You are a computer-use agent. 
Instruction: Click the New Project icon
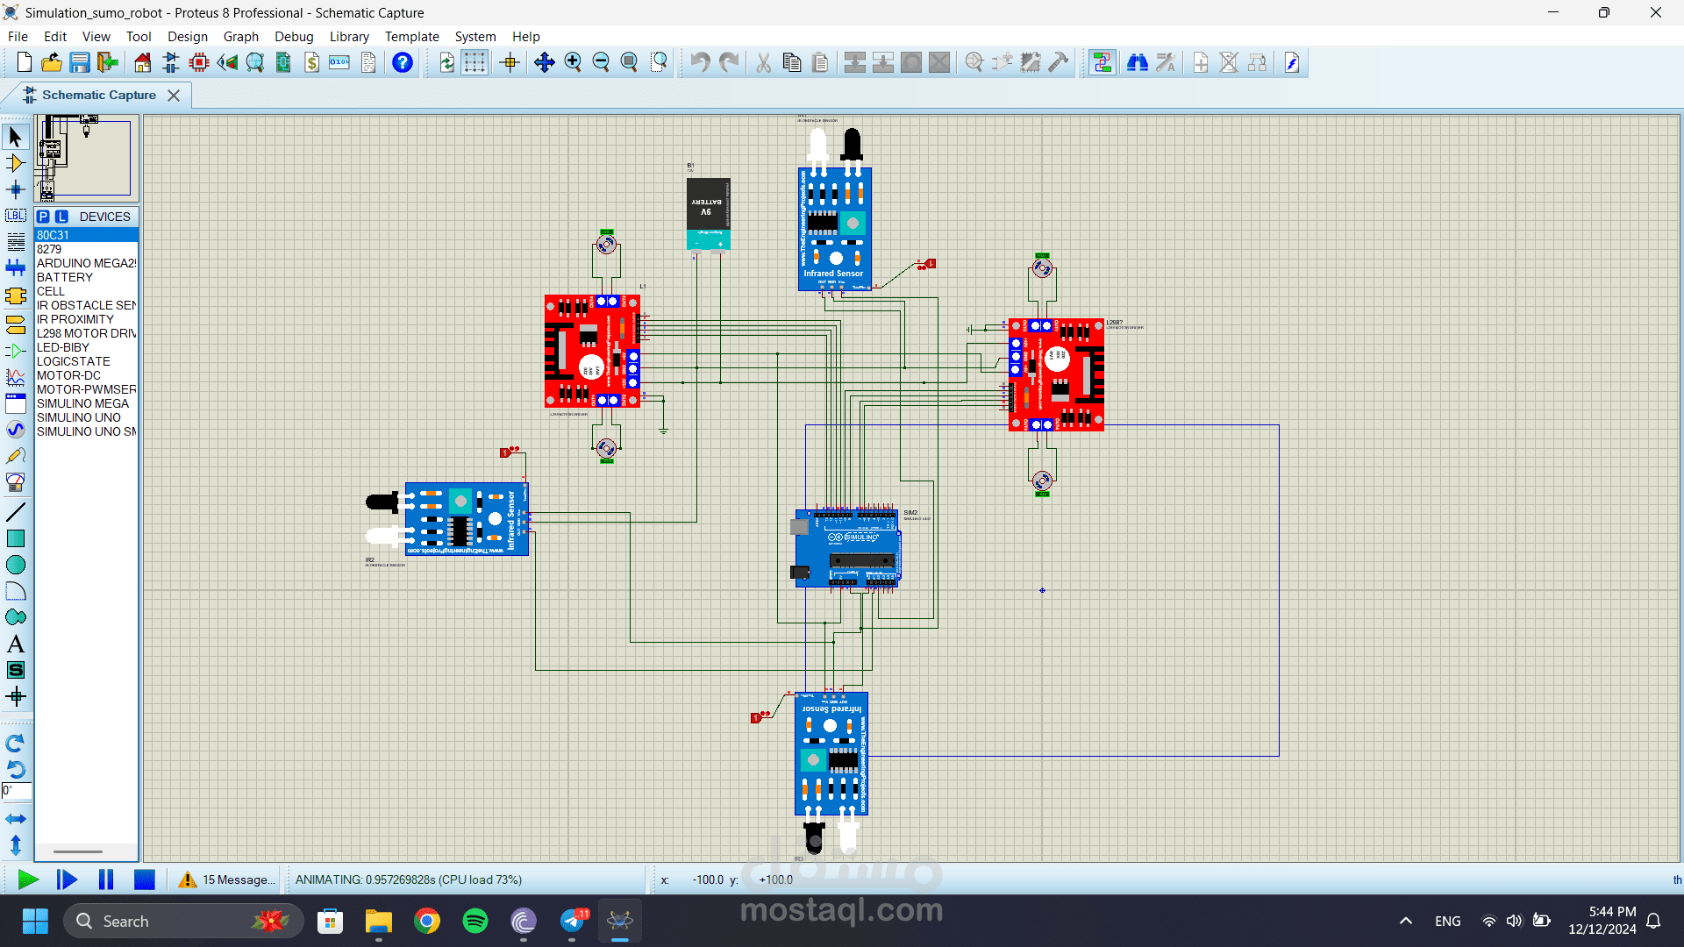tap(25, 62)
